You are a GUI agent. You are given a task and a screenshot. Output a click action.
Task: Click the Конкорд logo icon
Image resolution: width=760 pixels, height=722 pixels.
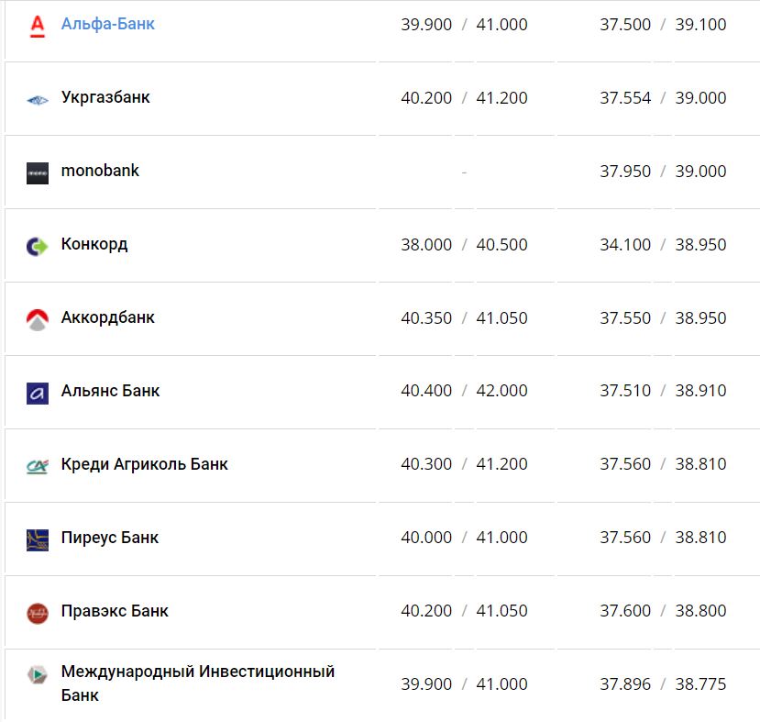coord(38,246)
